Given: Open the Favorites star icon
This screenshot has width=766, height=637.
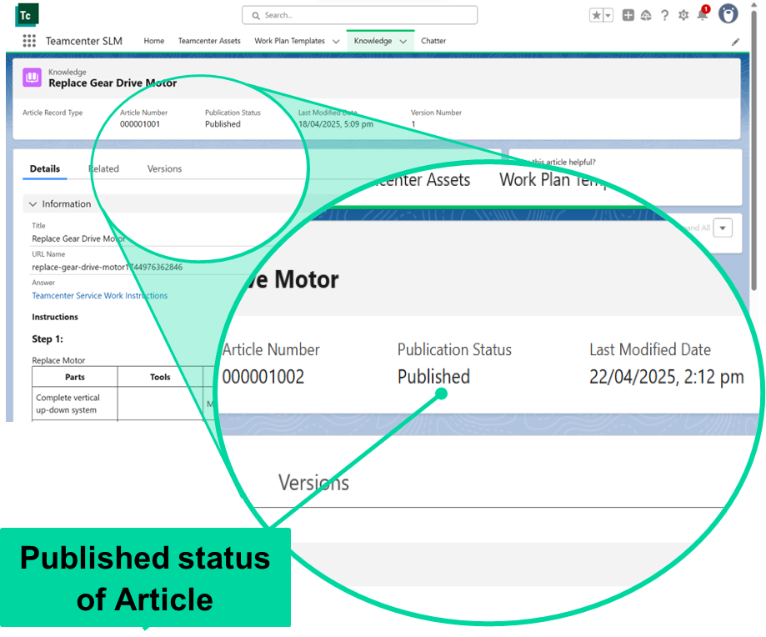Looking at the screenshot, I should pos(596,15).
